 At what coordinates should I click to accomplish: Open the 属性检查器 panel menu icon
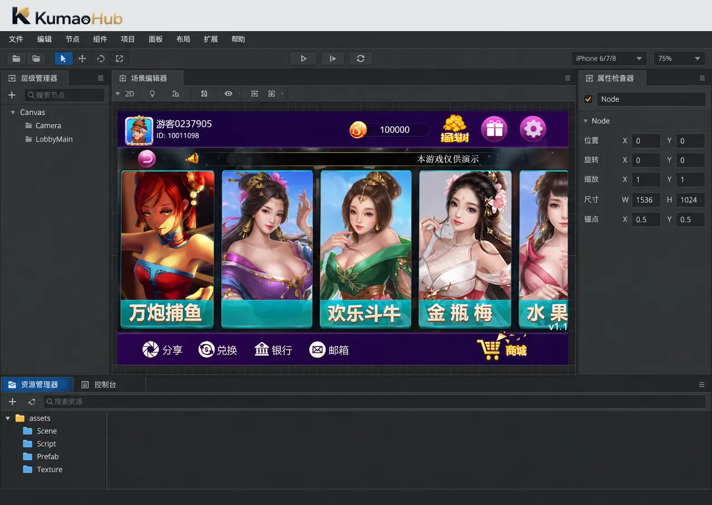pyautogui.click(x=702, y=78)
